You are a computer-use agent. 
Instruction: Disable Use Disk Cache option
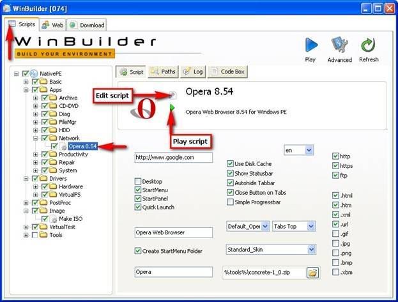(x=230, y=163)
